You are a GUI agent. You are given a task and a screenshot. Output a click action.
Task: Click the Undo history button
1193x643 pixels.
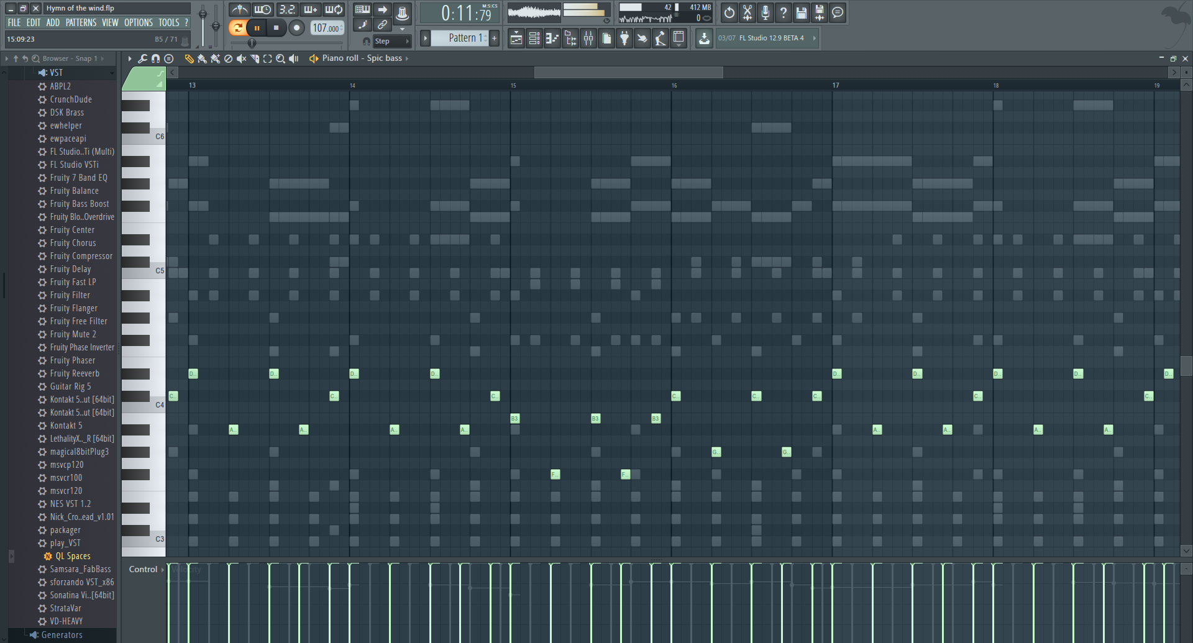[729, 12]
